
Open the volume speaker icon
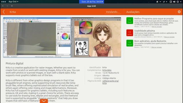[x=174, y=2]
